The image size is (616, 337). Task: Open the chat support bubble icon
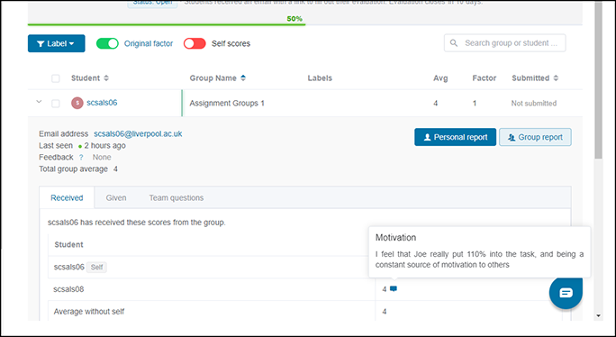[566, 293]
